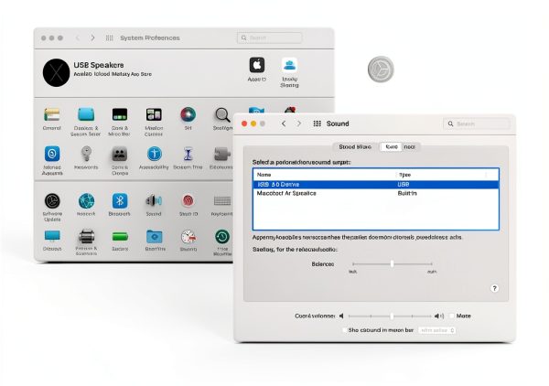Image resolution: width=549 pixels, height=386 pixels.
Task: Click the black user avatar picture
Action: pyautogui.click(x=56, y=72)
